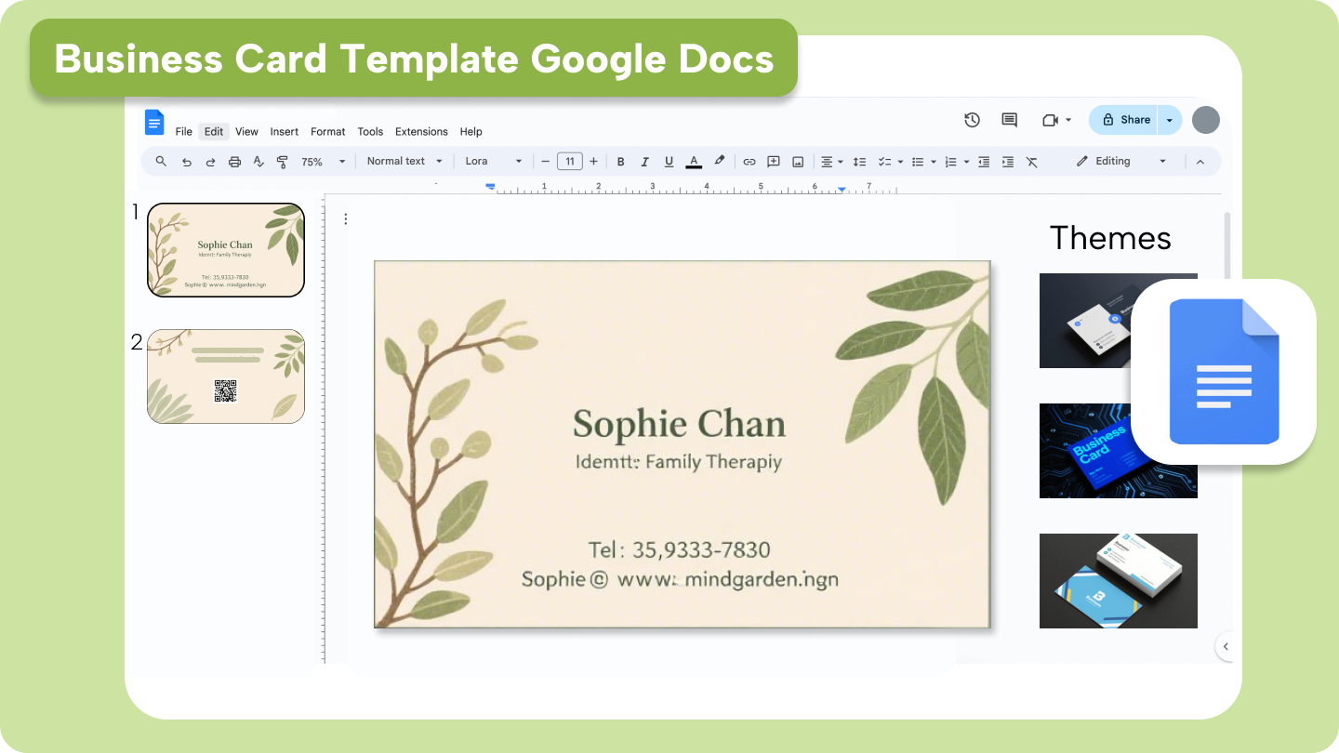Viewport: 1339px width, 753px height.
Task: Toggle italic formatting
Action: tap(644, 161)
